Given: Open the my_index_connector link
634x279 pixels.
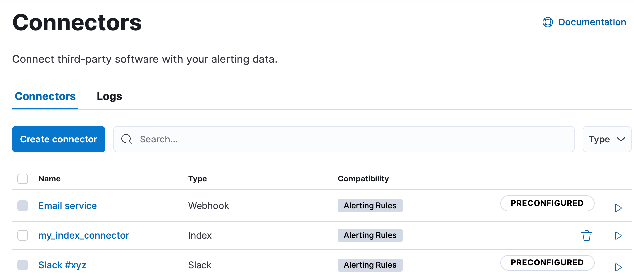Looking at the screenshot, I should [x=84, y=235].
